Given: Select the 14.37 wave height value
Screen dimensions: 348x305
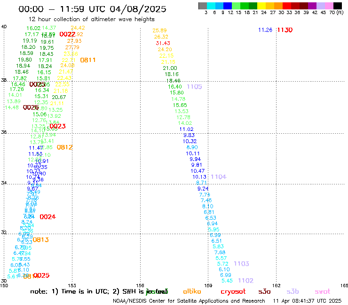Looking at the screenshot, I should (49, 28).
